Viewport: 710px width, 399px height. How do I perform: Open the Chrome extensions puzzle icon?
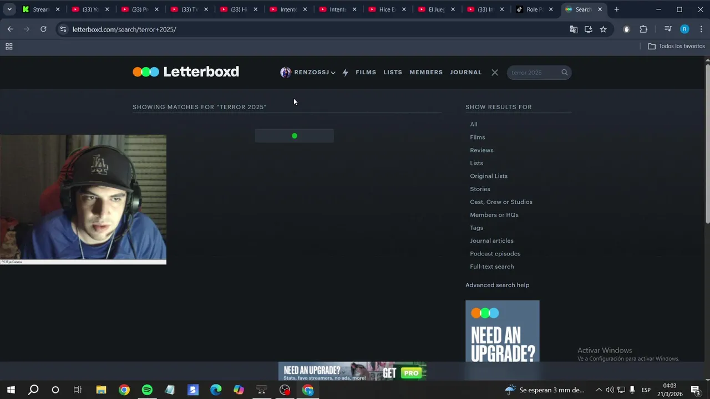pyautogui.click(x=643, y=29)
